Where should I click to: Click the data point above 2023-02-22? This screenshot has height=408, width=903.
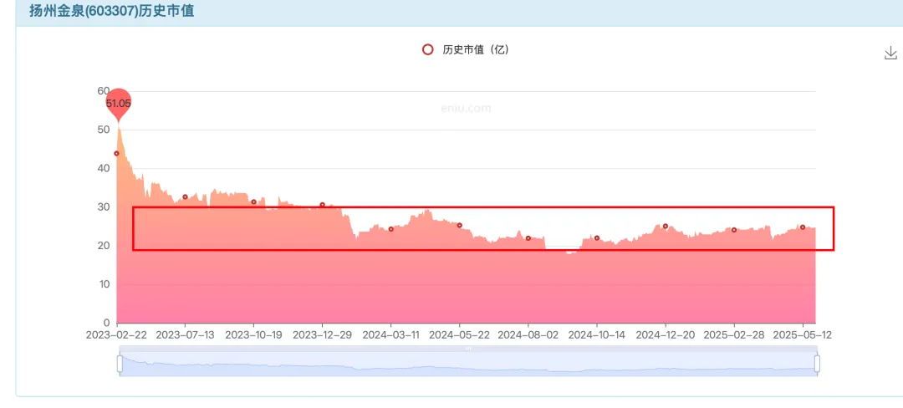pos(116,154)
